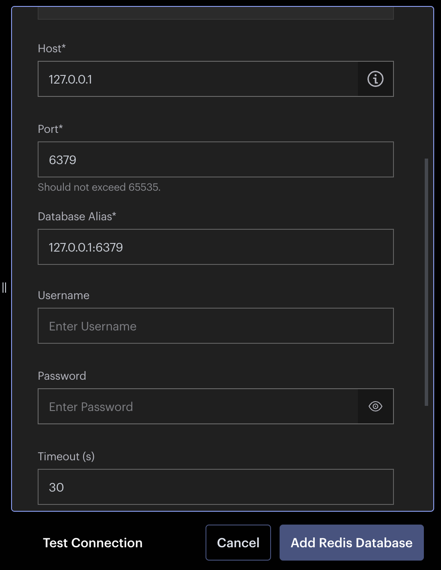Focus the Timeout field showing 30
The width and height of the screenshot is (441, 570).
tap(215, 487)
